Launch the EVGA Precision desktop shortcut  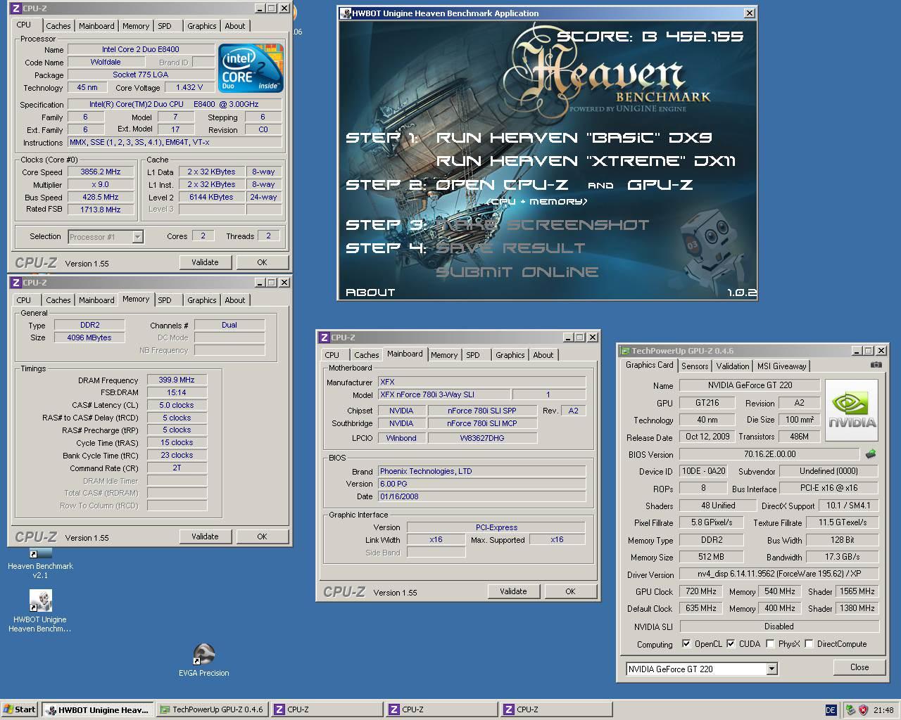[203, 660]
